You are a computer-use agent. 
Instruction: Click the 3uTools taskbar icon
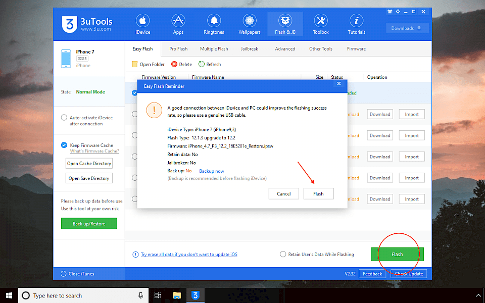(195, 295)
